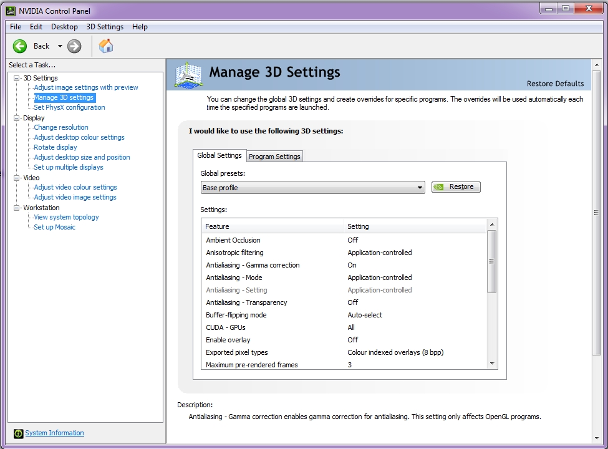Click the System Information icon
The image size is (608, 449).
pos(18,433)
